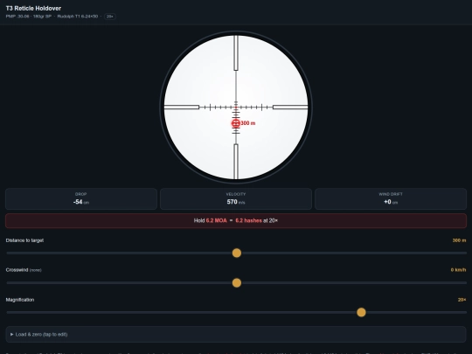Expand the Load & zero section

point(236,334)
